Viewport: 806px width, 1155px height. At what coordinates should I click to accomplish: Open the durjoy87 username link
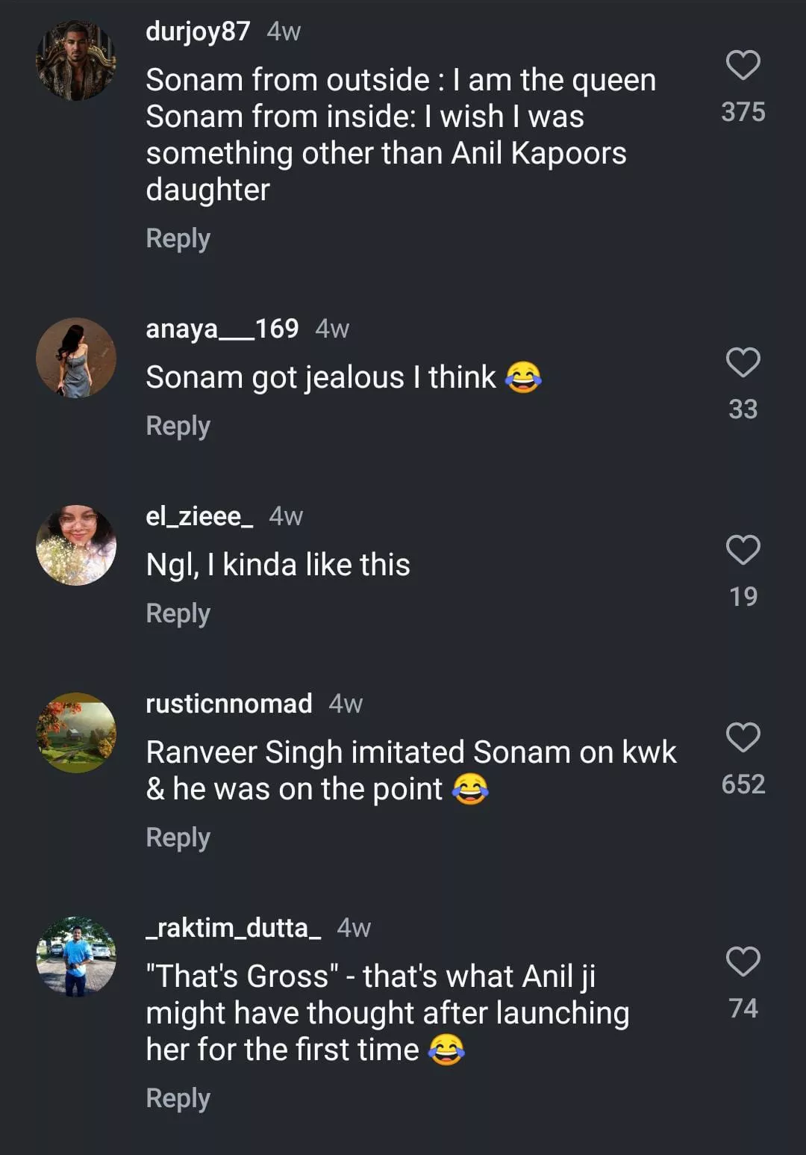coord(198,31)
